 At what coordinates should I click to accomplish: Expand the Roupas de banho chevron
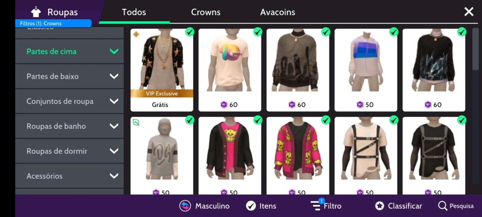(x=114, y=126)
